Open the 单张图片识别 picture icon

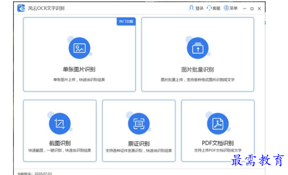pos(79,48)
